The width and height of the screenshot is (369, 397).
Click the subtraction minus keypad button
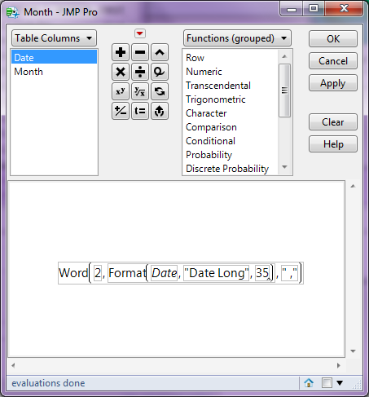[140, 52]
